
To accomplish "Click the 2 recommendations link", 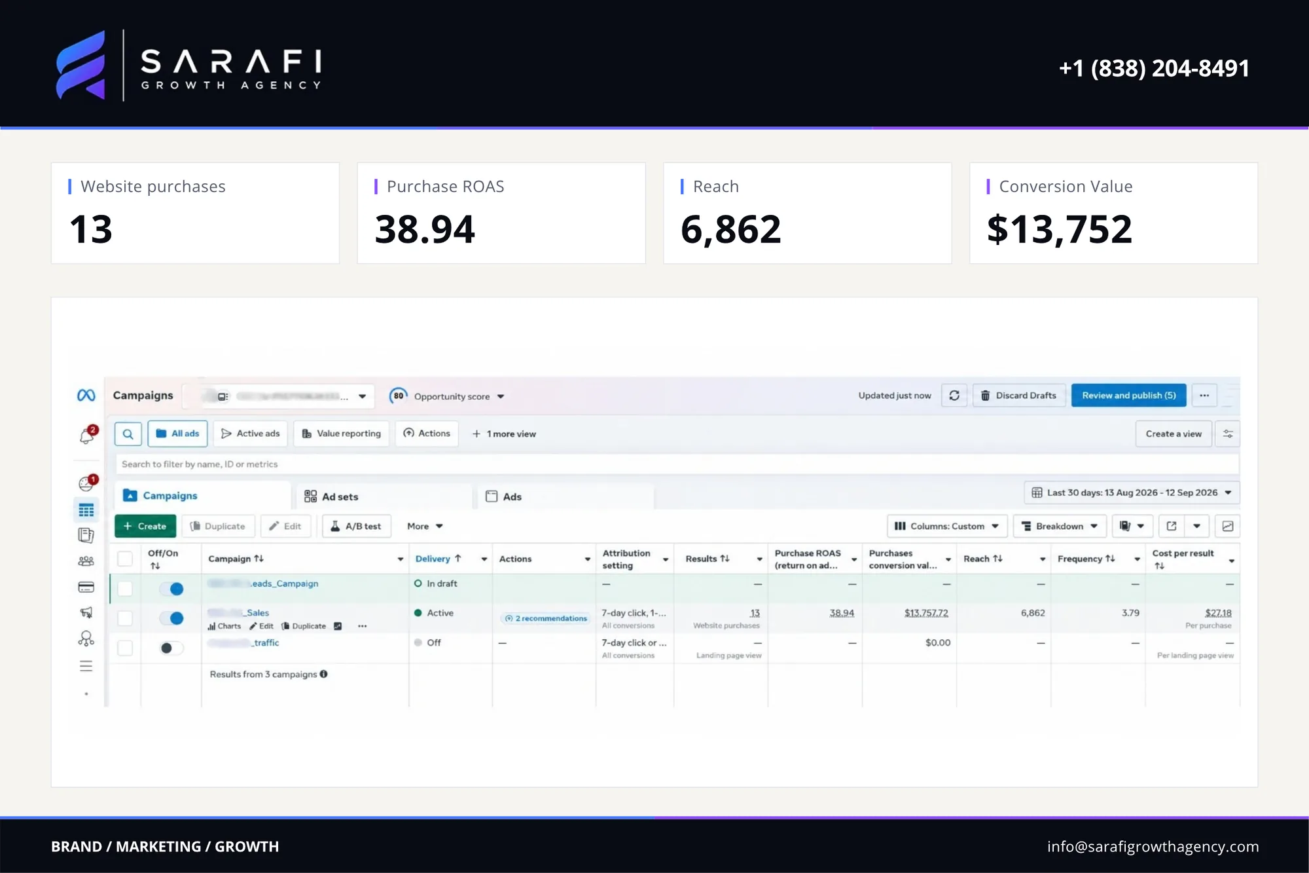I will tap(546, 618).
